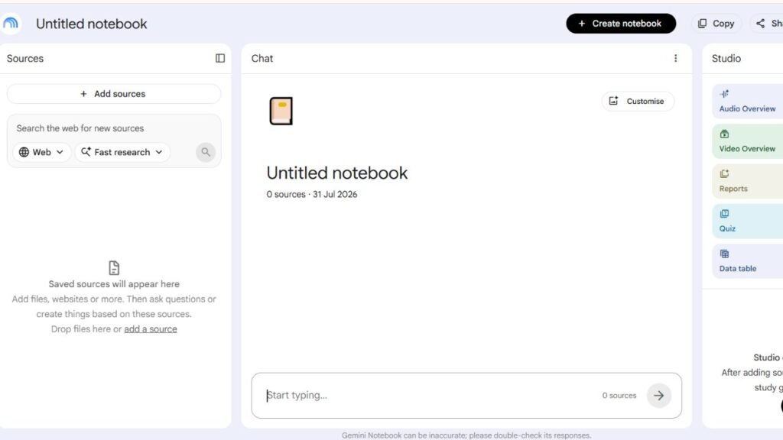Submit the chat message with the arrow button
783x440 pixels.
pos(658,396)
